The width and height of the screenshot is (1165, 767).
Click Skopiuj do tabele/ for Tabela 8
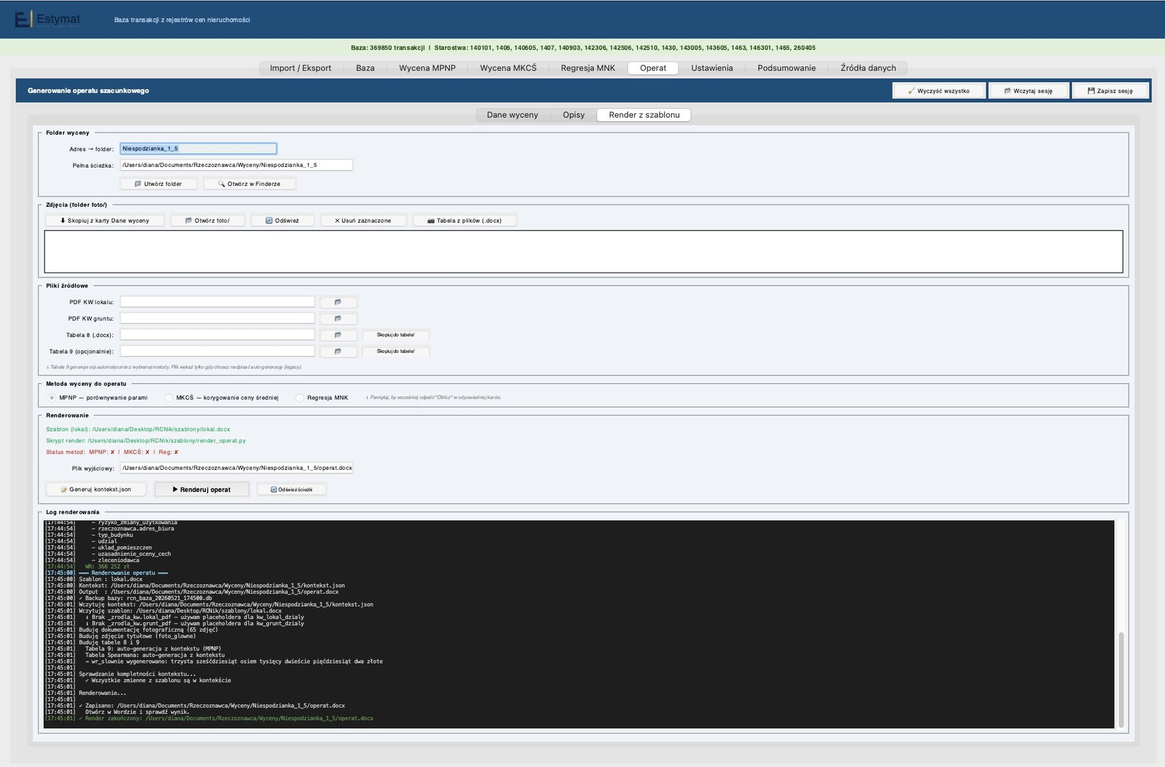click(x=395, y=335)
